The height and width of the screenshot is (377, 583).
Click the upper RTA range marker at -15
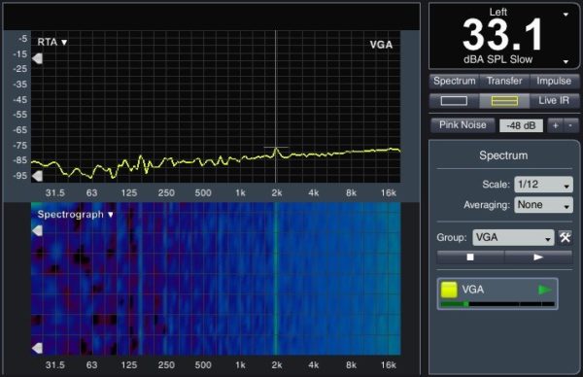pyautogui.click(x=37, y=58)
